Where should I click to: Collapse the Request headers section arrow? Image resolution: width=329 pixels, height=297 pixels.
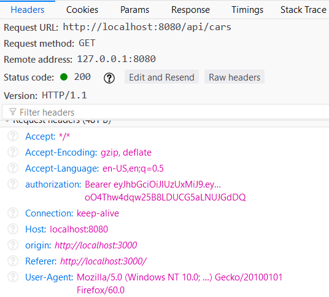[7, 121]
